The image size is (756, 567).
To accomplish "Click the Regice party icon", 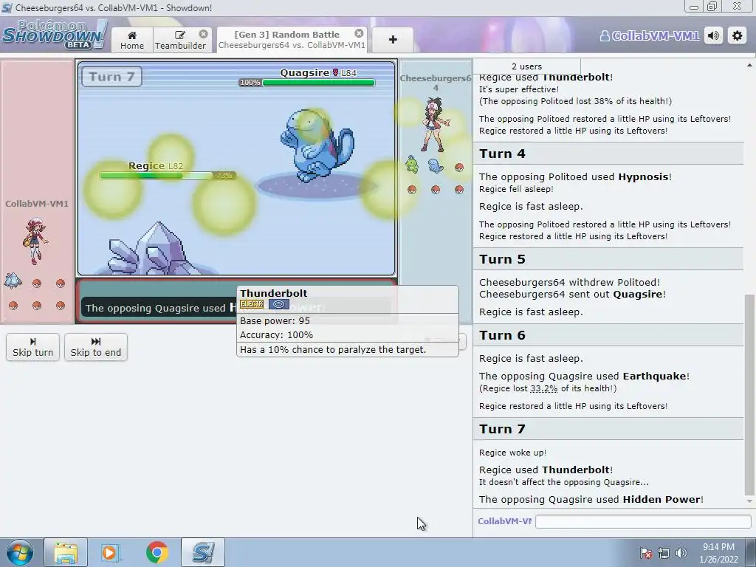I will click(13, 281).
